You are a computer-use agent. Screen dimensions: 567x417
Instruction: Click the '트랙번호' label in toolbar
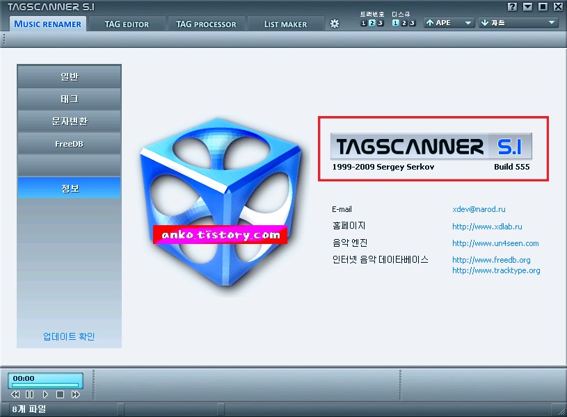(x=372, y=14)
